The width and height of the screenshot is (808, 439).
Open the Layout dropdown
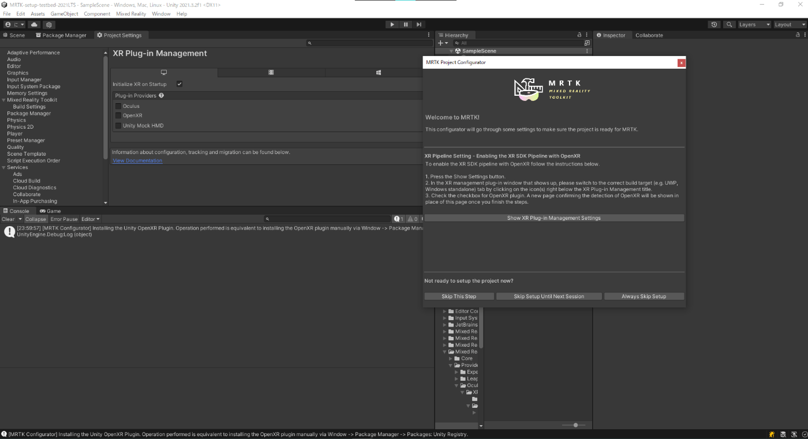789,24
